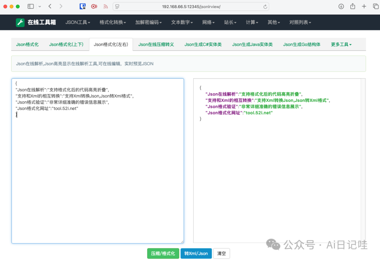Click the 清空 clear button
This screenshot has width=380, height=260.
[x=222, y=253]
